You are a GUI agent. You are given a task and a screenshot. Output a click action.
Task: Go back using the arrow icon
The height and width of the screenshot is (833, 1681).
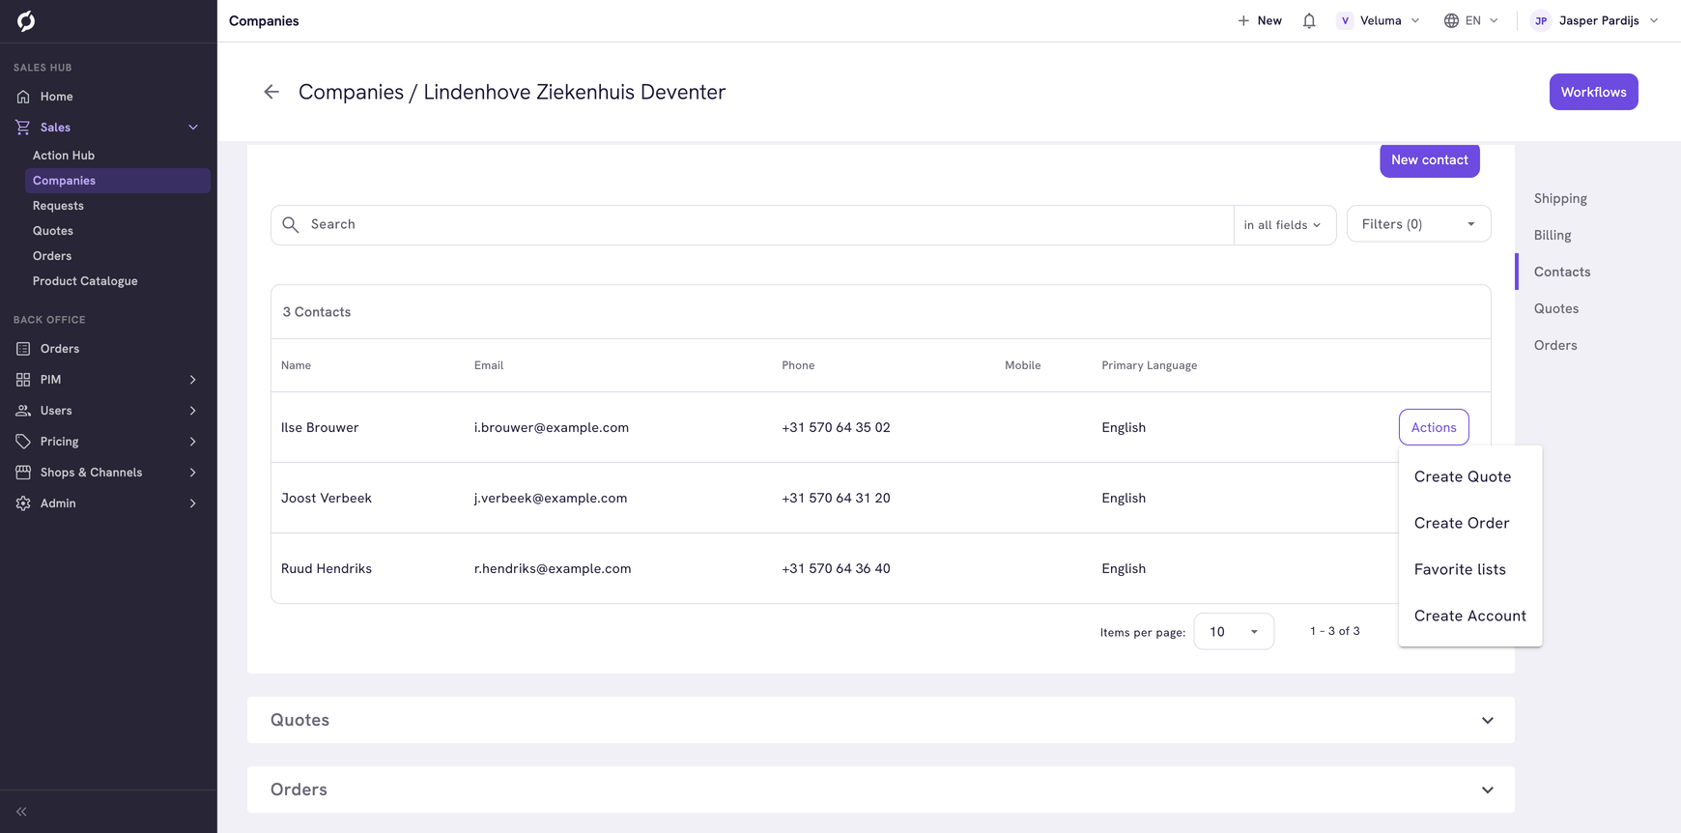pyautogui.click(x=271, y=92)
